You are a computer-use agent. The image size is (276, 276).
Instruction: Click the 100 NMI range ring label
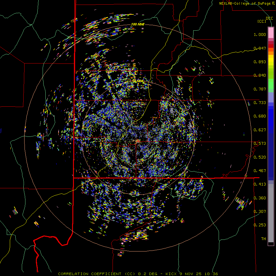pyautogui.click(x=138, y=24)
